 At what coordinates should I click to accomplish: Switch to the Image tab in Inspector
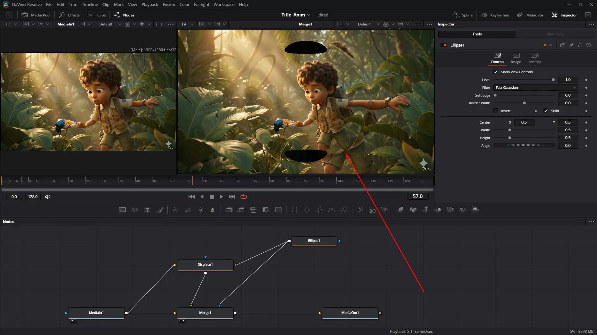(516, 58)
